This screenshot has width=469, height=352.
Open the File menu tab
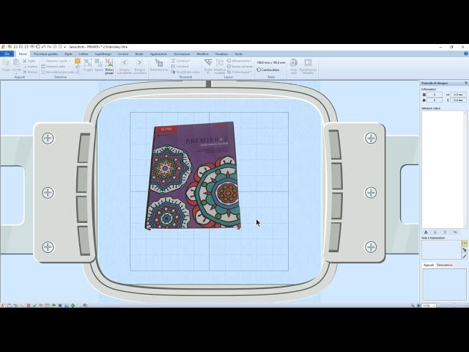coord(7,54)
